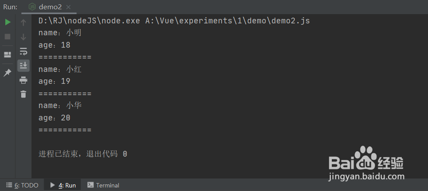Image resolution: width=428 pixels, height=191 pixels.
Task: Click the 'name: 小明' output line
Action: click(x=60, y=33)
